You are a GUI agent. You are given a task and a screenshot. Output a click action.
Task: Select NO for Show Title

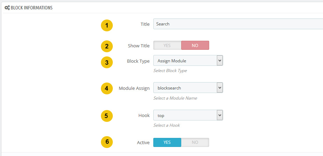tap(195, 45)
